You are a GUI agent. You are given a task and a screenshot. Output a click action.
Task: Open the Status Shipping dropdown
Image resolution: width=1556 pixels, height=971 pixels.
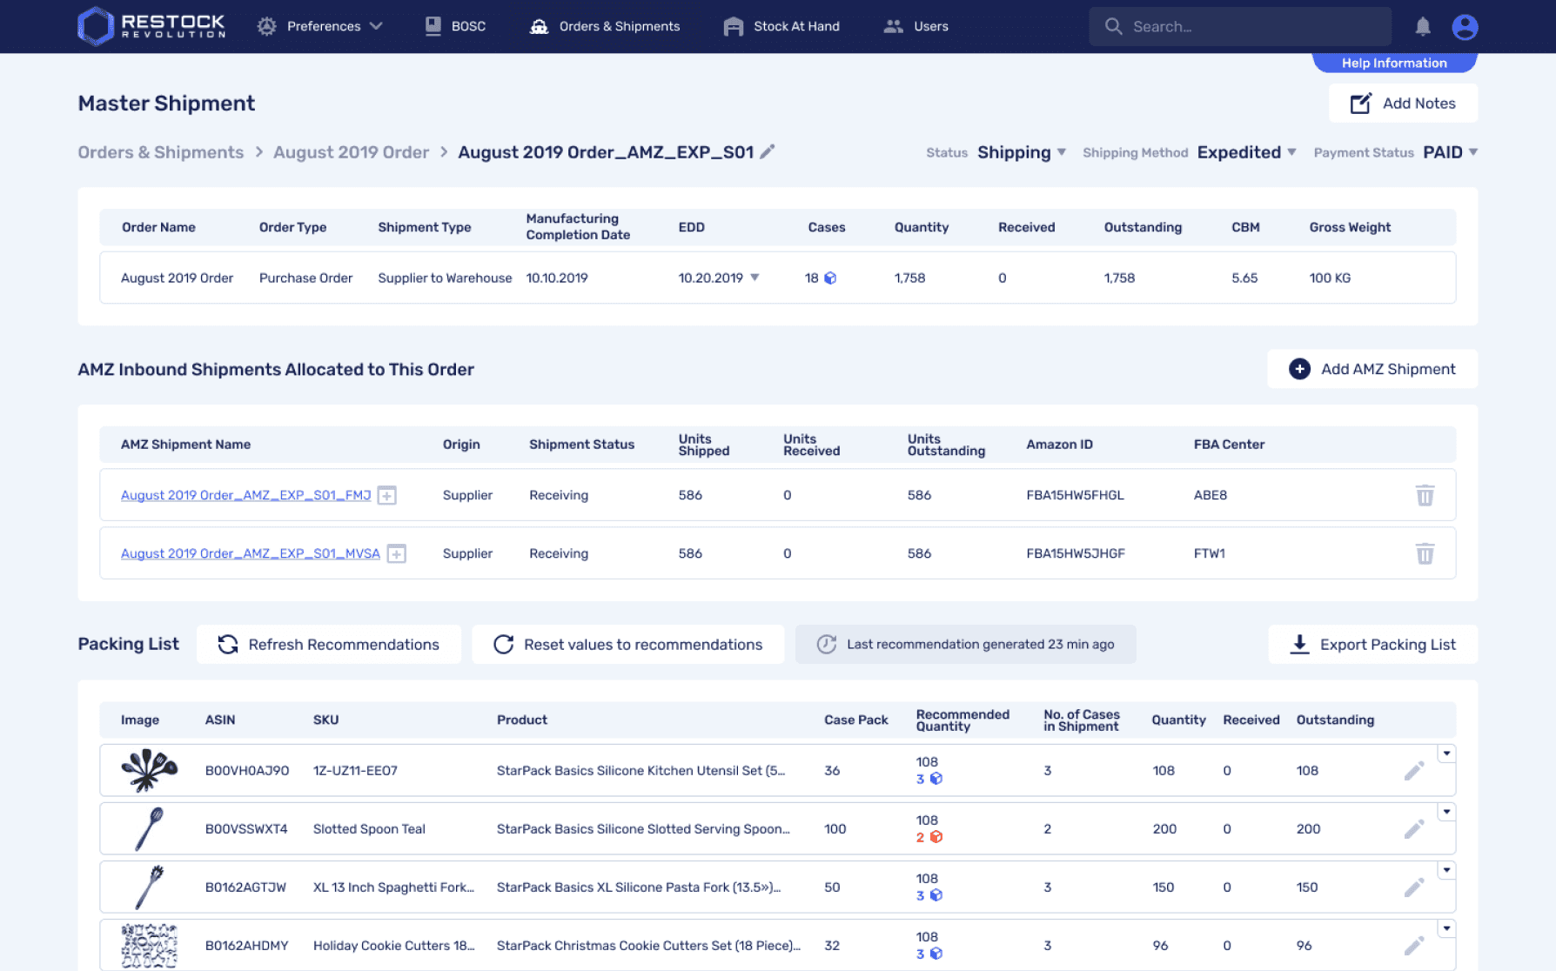point(1022,152)
